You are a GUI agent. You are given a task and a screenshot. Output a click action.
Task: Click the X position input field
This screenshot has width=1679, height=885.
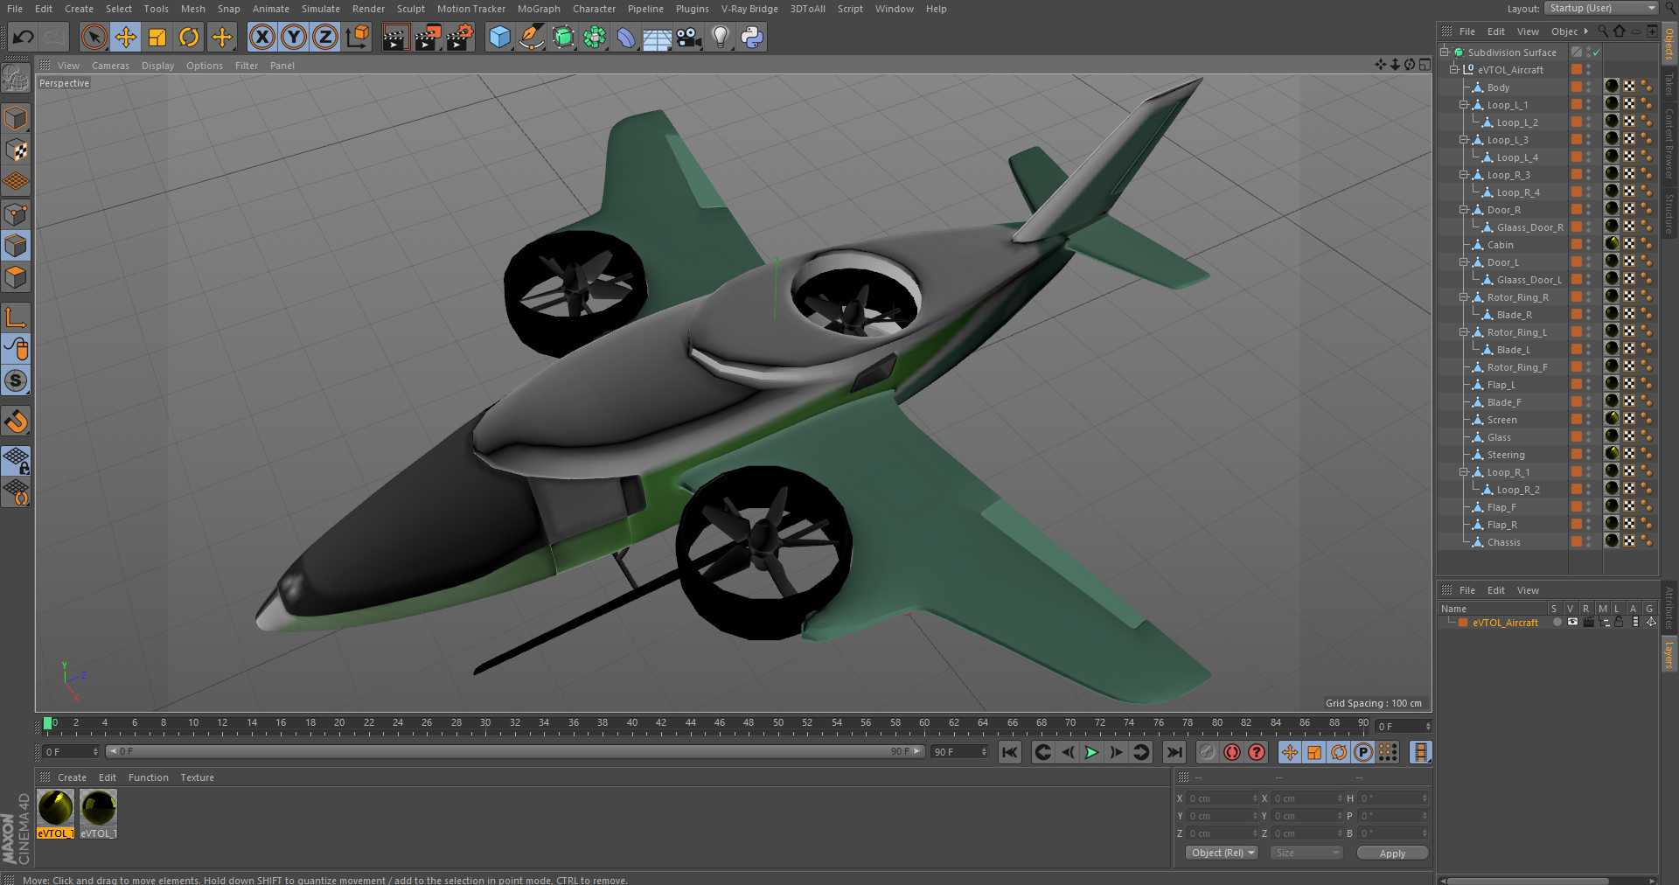click(1222, 798)
